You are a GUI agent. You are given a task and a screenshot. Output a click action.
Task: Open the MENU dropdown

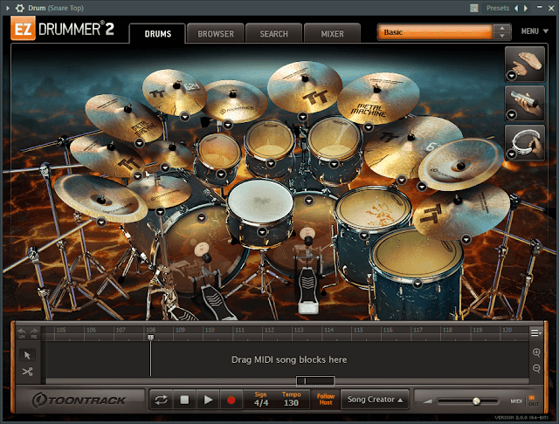(535, 31)
